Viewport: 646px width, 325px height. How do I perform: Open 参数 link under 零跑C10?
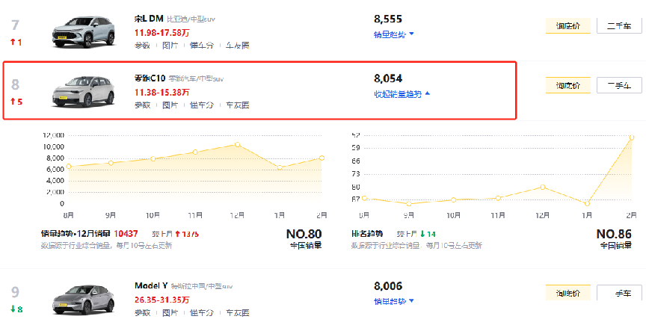[x=142, y=105]
